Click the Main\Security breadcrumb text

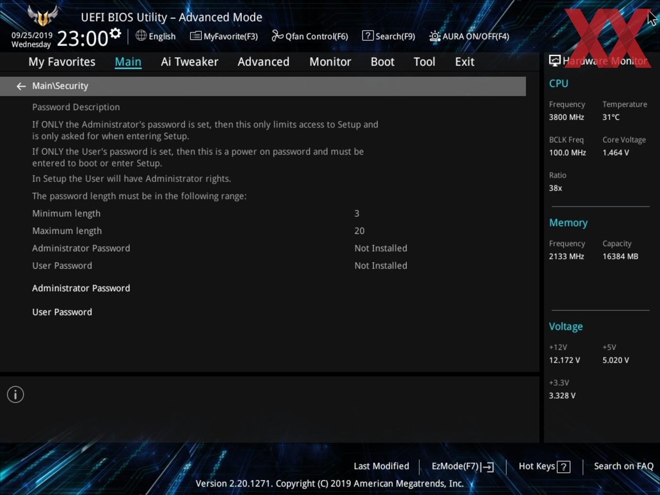60,86
